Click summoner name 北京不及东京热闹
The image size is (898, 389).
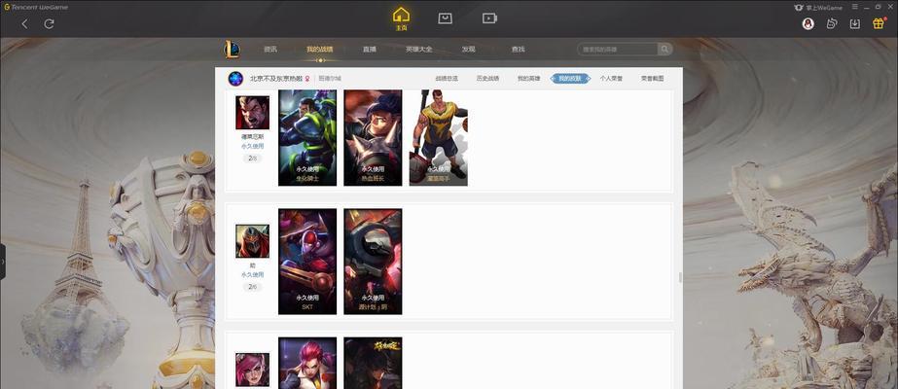click(276, 79)
